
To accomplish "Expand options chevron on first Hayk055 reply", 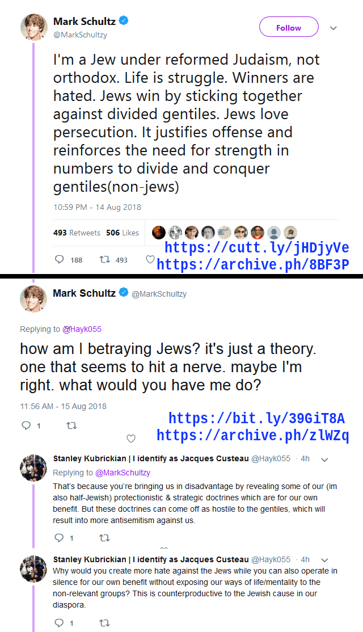I will (324, 460).
